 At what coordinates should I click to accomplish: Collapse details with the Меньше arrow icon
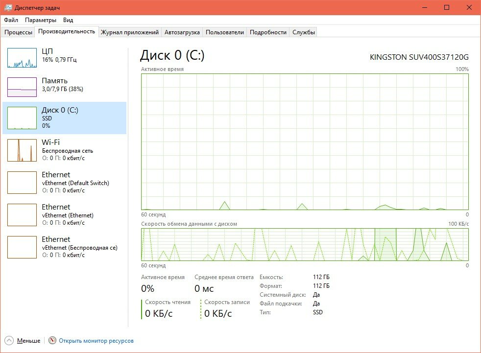(x=9, y=340)
